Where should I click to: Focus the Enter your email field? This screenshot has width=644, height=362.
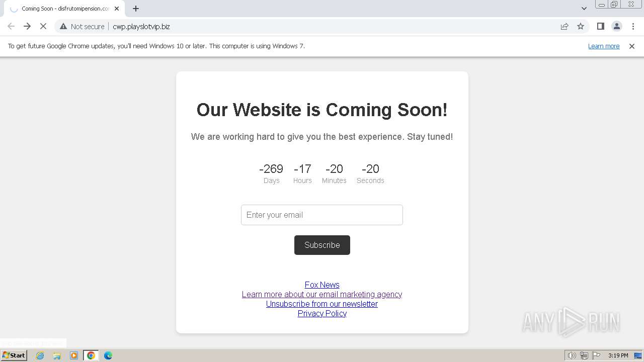click(322, 215)
